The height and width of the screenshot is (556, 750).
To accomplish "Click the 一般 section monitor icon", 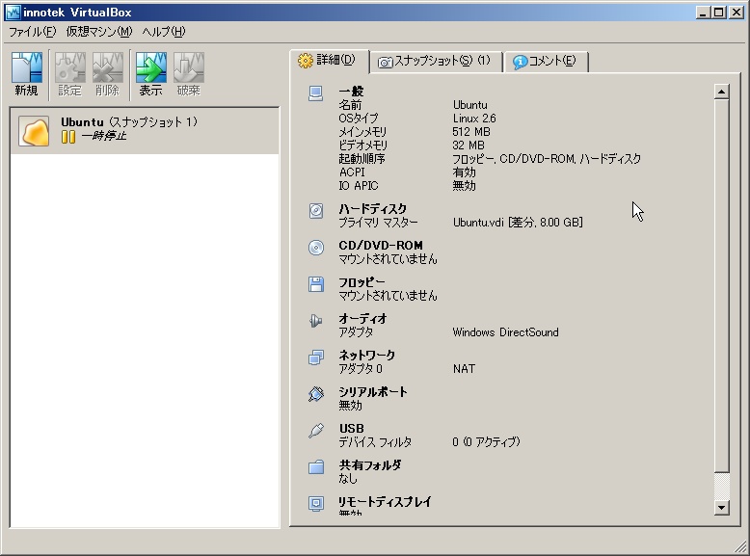I will (315, 93).
